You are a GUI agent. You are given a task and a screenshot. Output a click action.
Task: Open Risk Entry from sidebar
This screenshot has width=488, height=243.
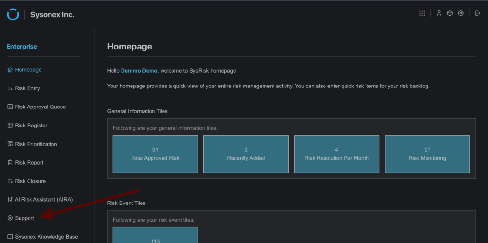tap(27, 88)
